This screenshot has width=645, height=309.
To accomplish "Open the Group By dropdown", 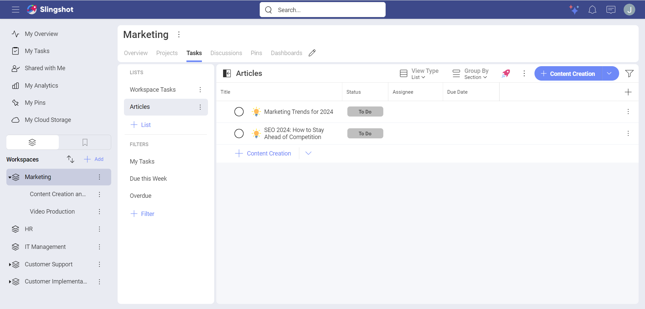I will (471, 74).
